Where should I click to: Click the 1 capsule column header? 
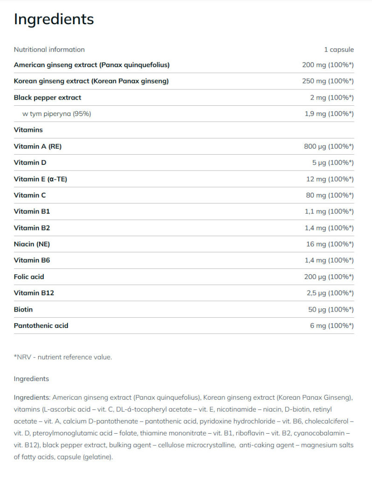pyautogui.click(x=339, y=49)
